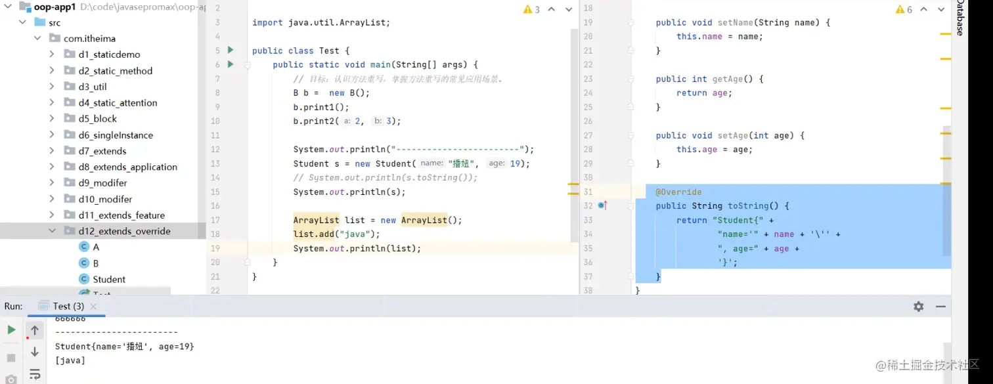Screen dimensions: 993x384
Task: Click the [java] console output line
Action: tap(70, 360)
